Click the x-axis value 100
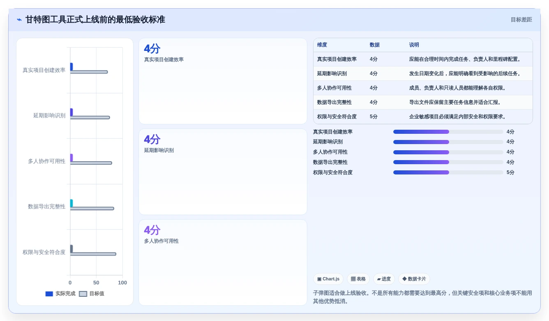This screenshot has height=321, width=549. tap(122, 283)
